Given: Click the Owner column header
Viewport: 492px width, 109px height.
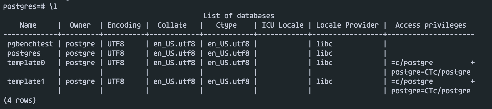Looking at the screenshot, I should pyautogui.click(x=80, y=25).
